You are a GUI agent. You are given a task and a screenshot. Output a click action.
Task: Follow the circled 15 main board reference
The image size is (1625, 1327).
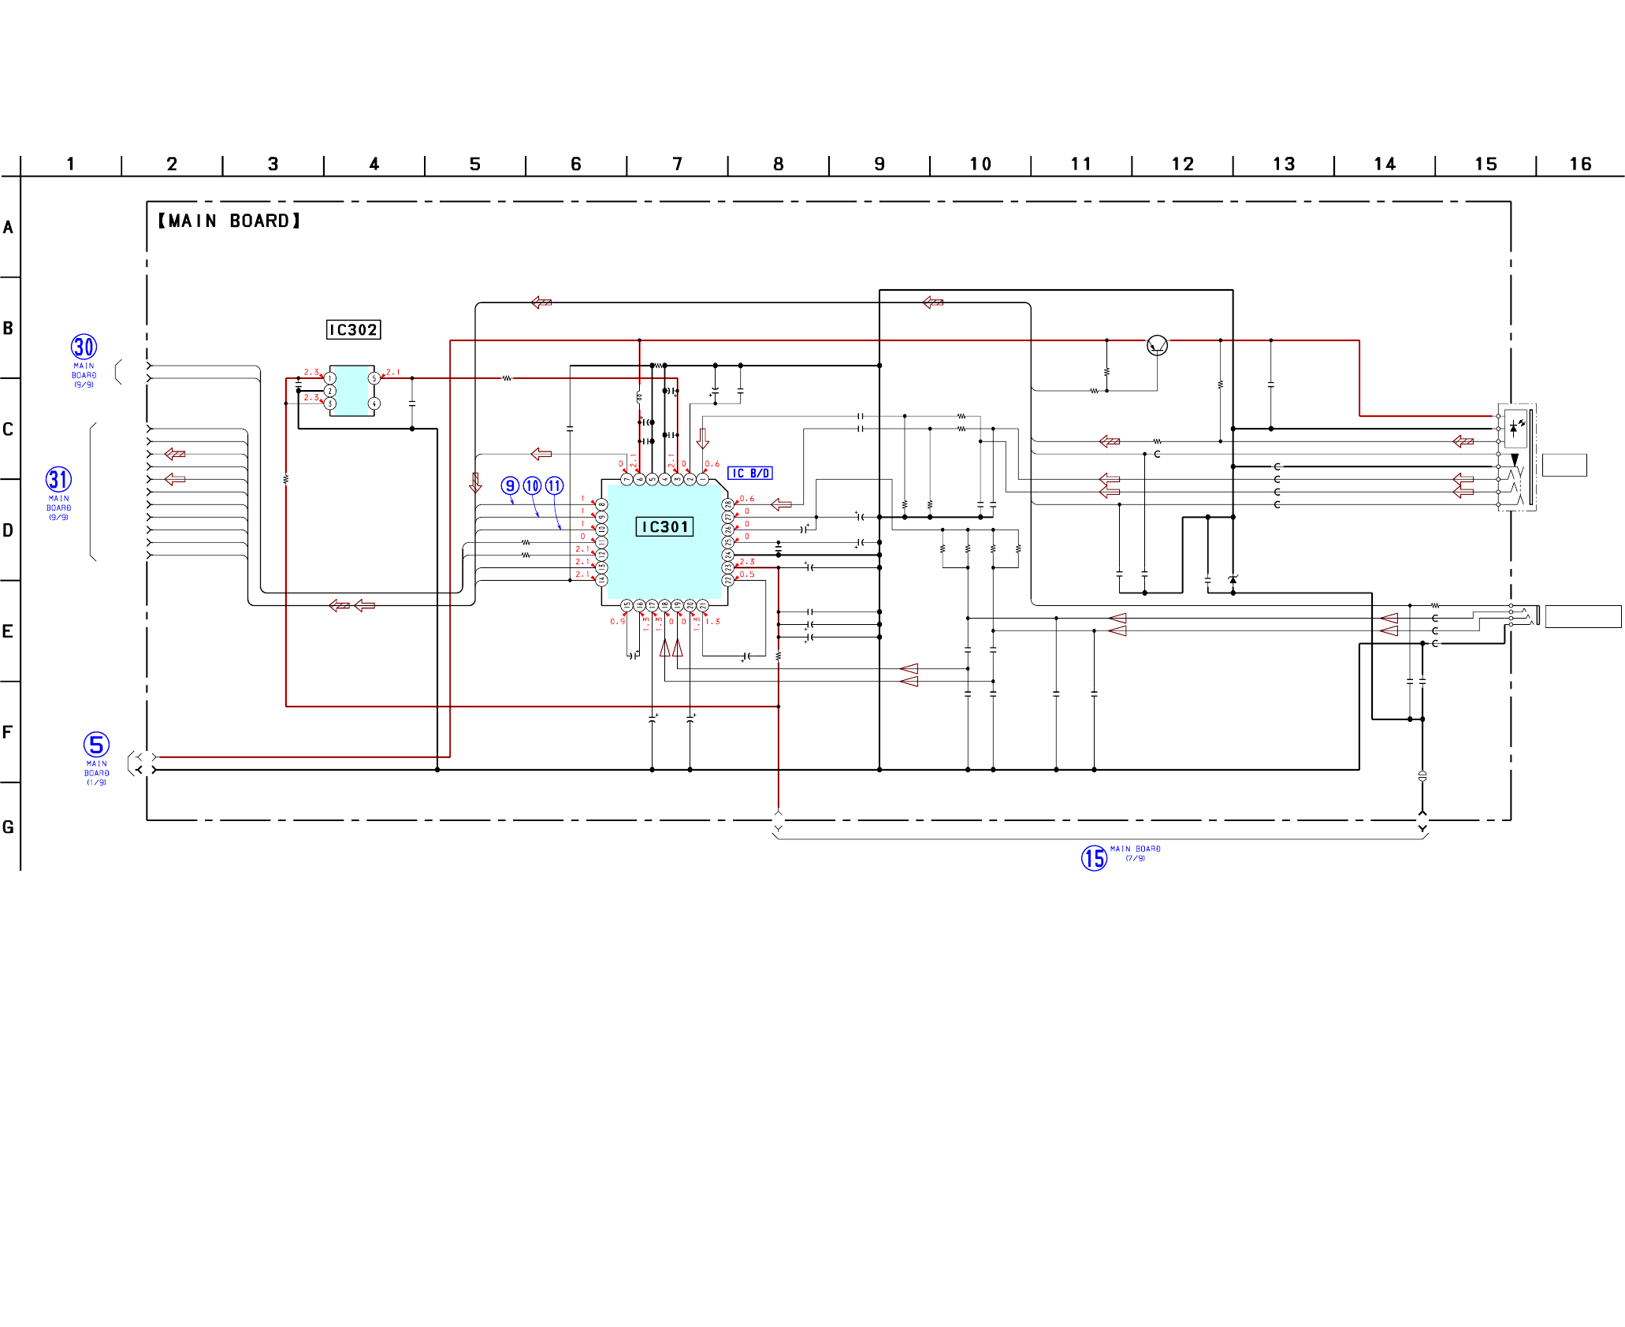(x=1094, y=858)
